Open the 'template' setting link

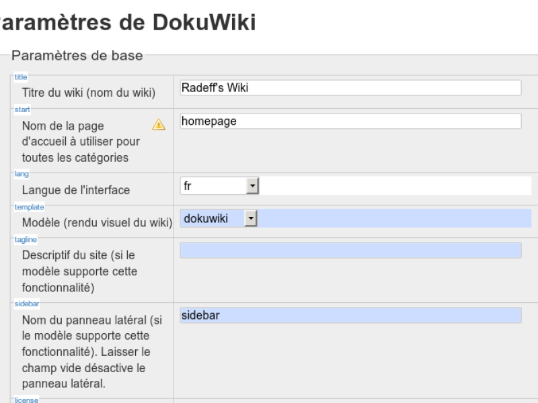(x=29, y=207)
